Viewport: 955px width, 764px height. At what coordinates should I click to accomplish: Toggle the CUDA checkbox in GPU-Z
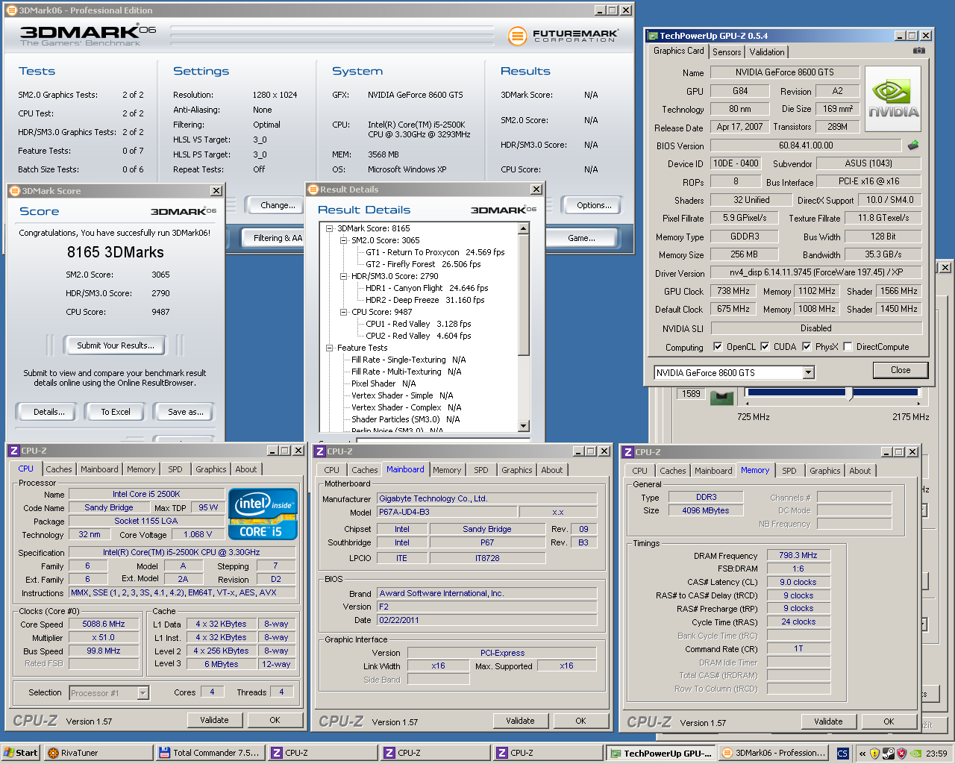click(x=765, y=346)
